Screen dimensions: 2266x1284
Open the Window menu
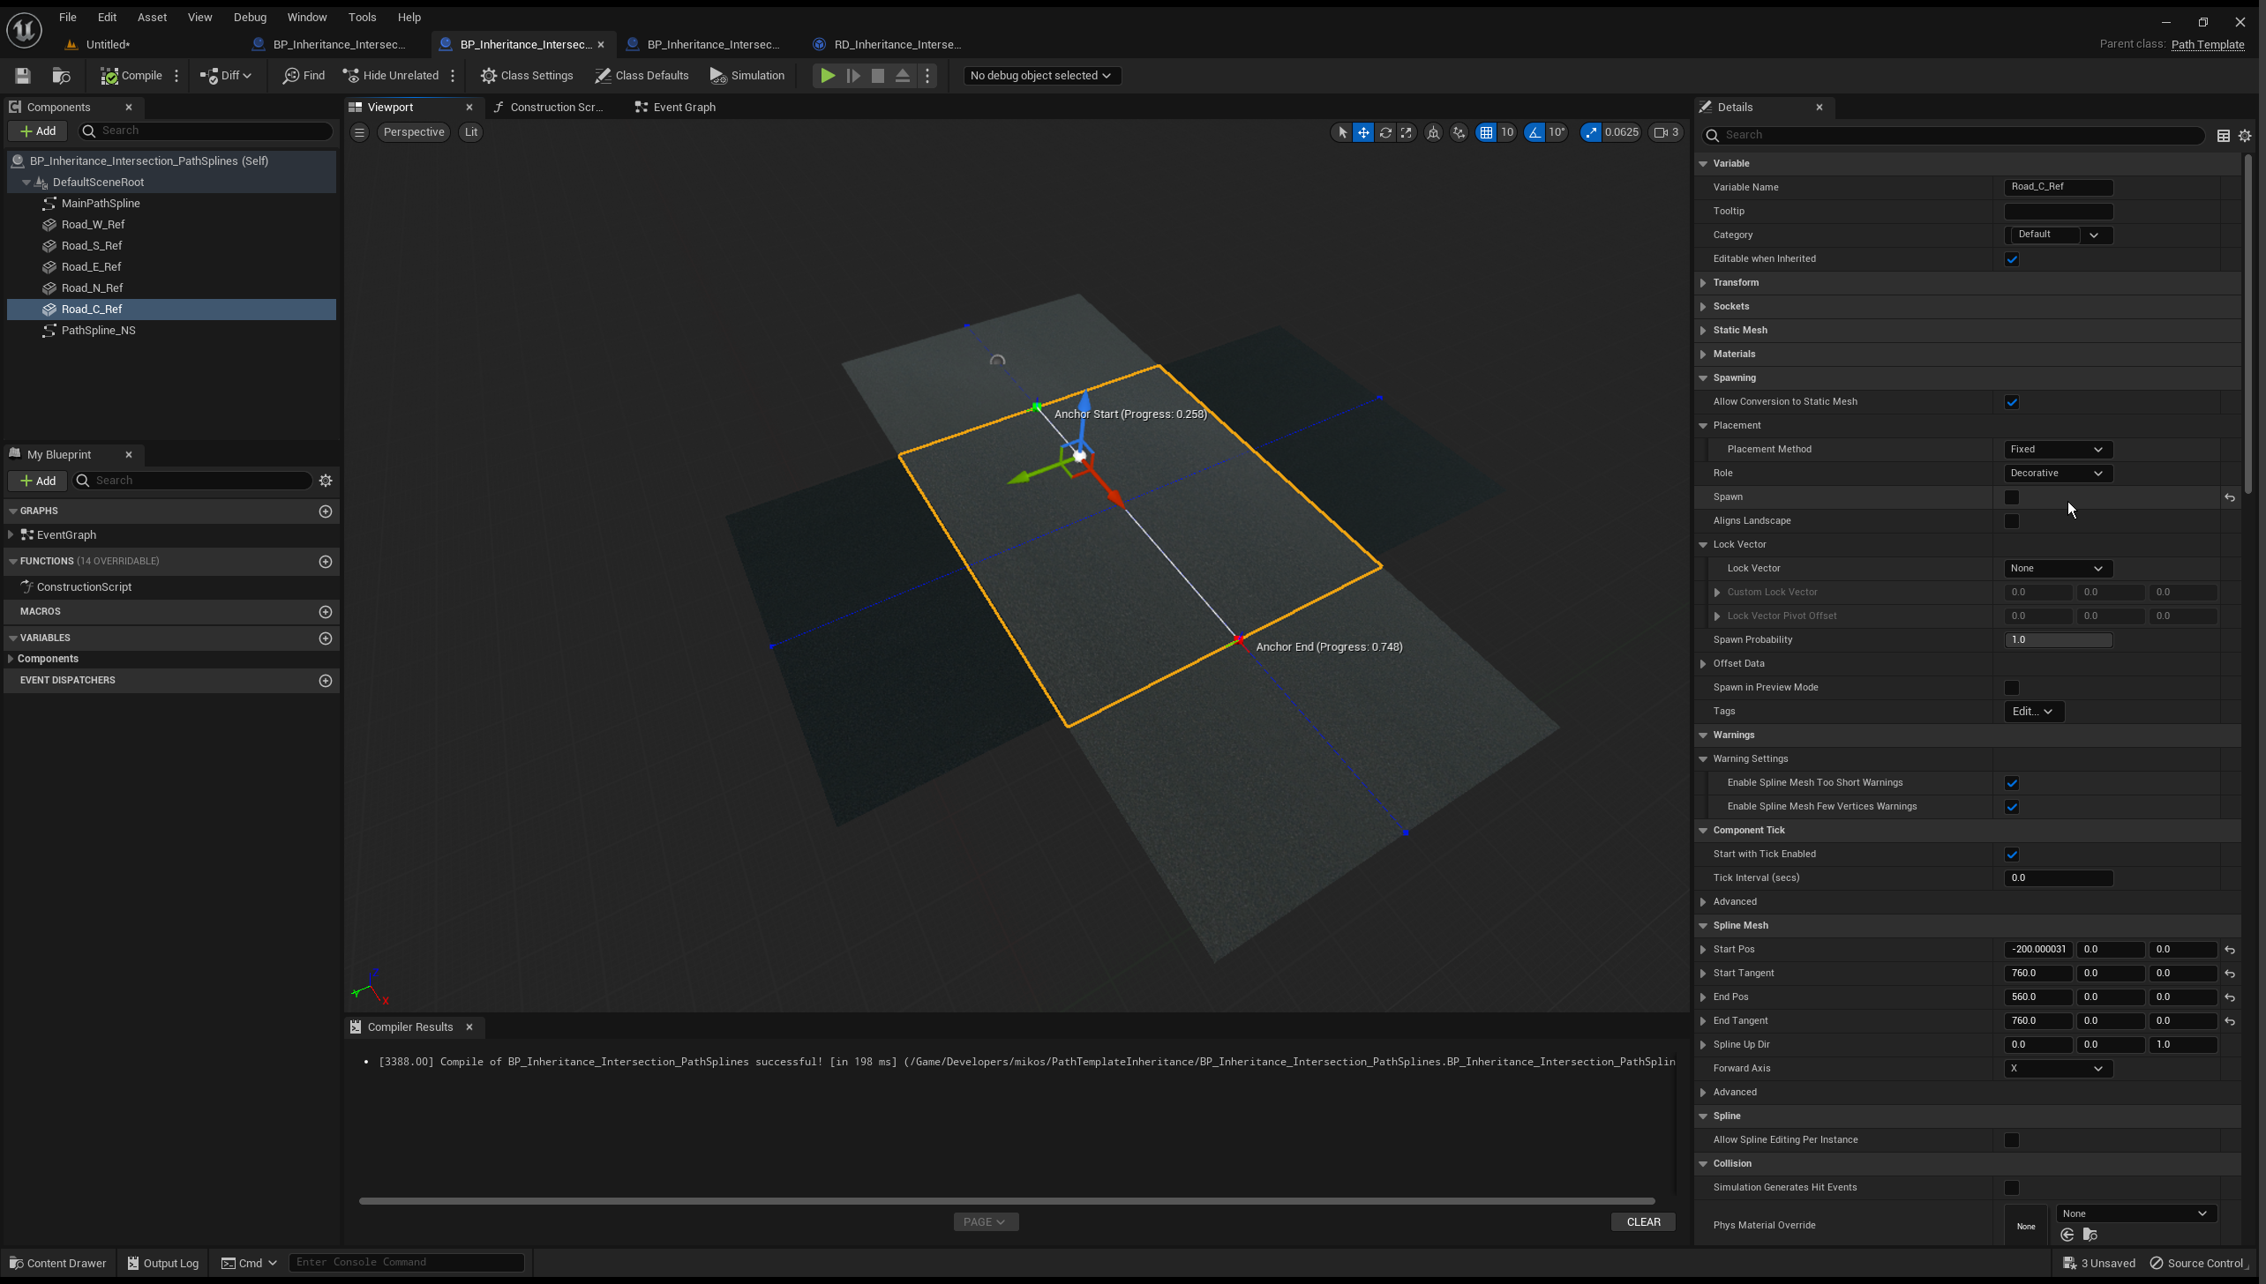pos(307,17)
